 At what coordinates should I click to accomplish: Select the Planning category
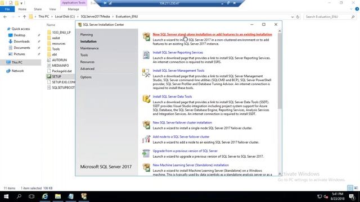click(x=87, y=35)
